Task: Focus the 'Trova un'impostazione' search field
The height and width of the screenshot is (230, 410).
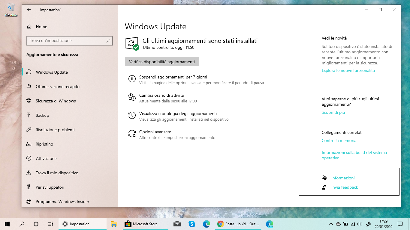Action: click(69, 40)
